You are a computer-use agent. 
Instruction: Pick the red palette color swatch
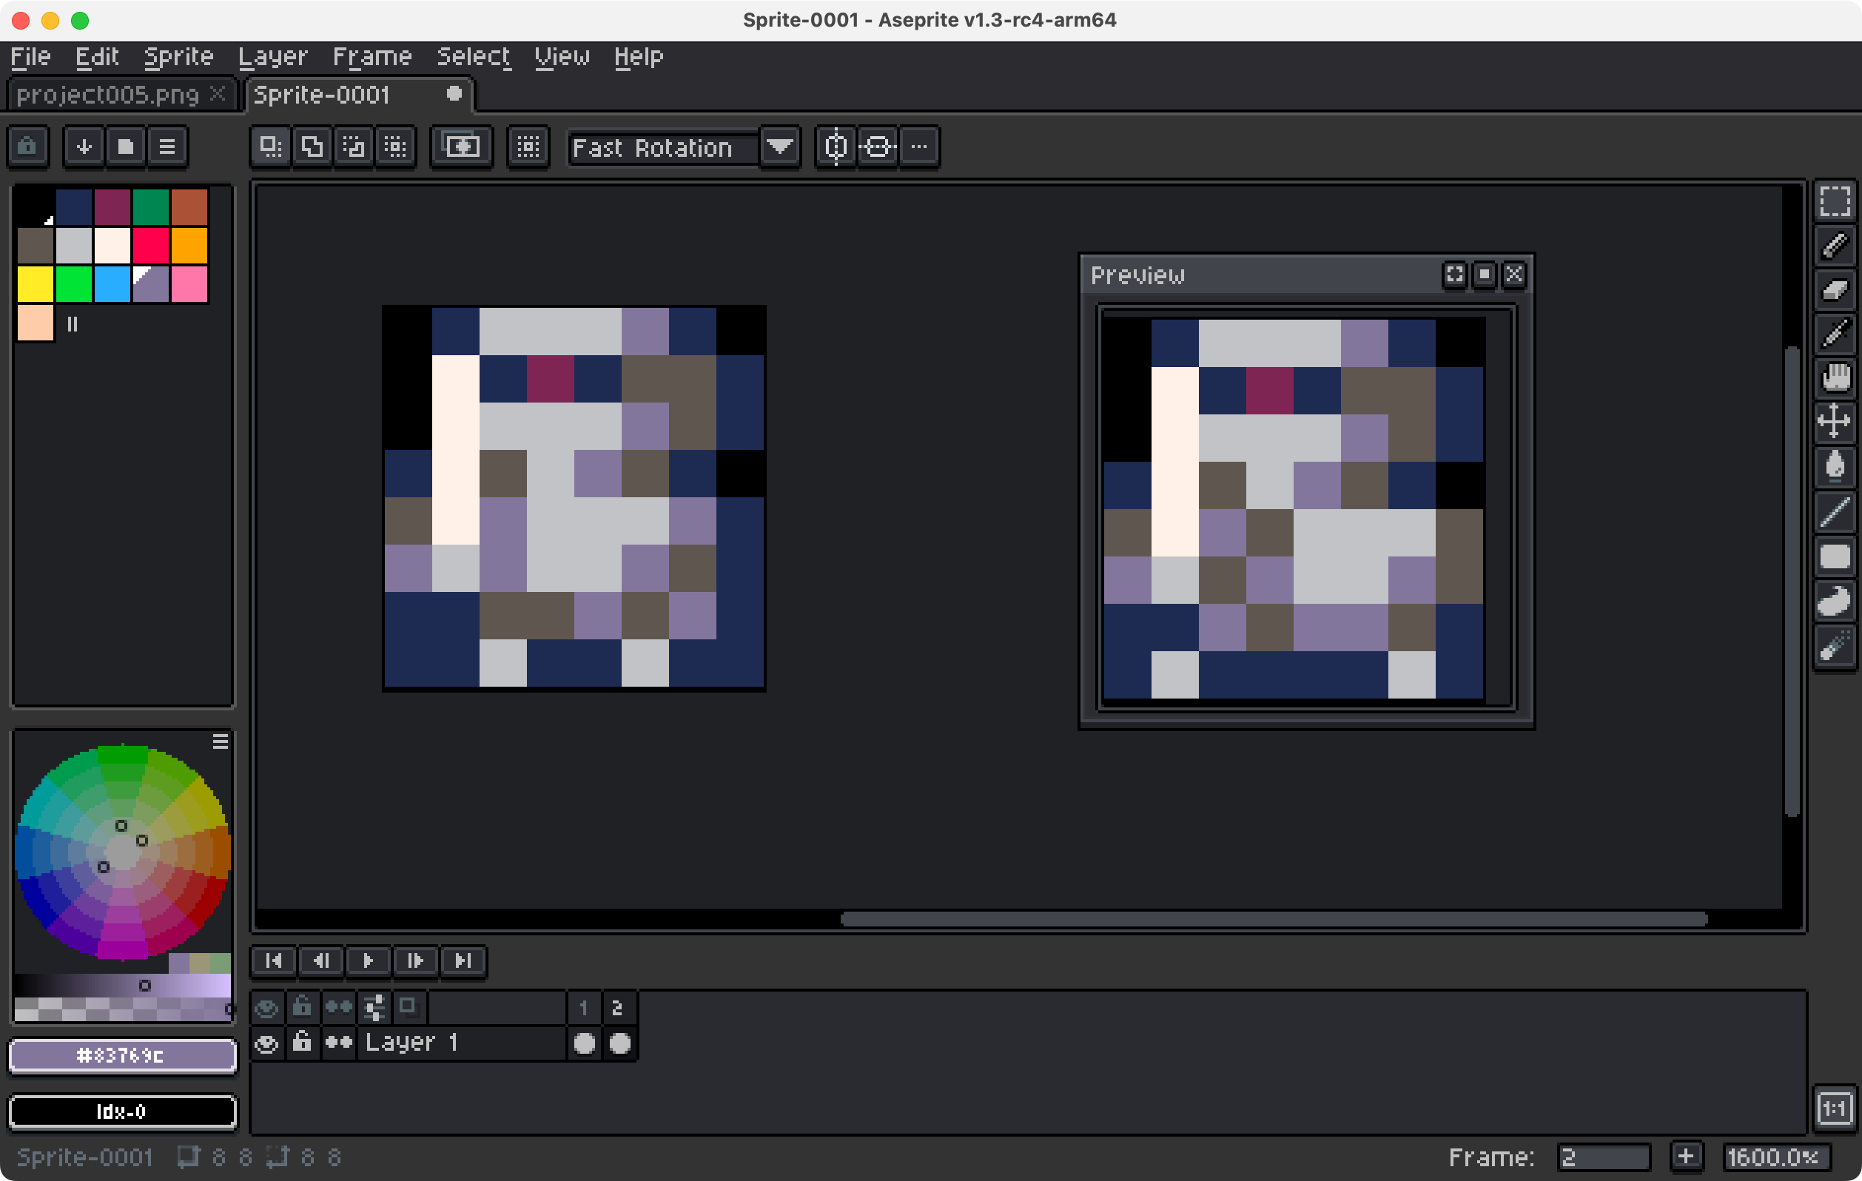tap(150, 246)
